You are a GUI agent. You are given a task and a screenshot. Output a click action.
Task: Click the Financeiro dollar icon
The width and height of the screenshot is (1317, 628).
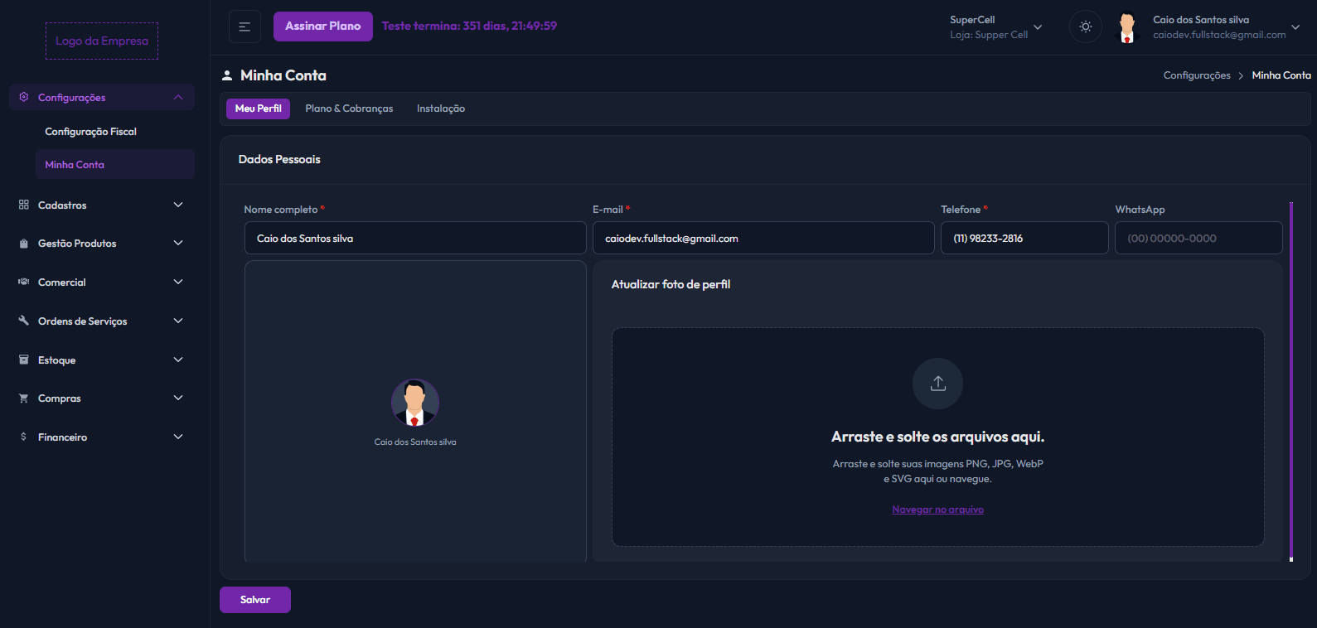coord(23,437)
